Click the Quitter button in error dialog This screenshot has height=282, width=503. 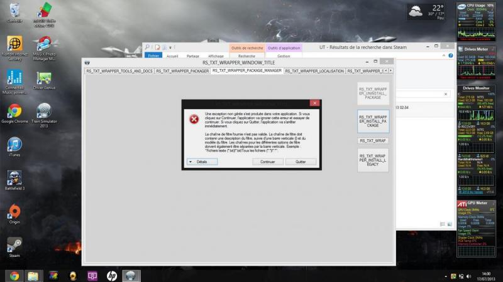coord(301,162)
